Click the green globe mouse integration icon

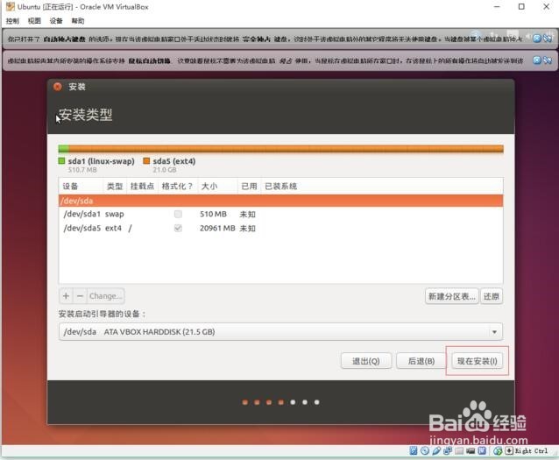(x=498, y=451)
